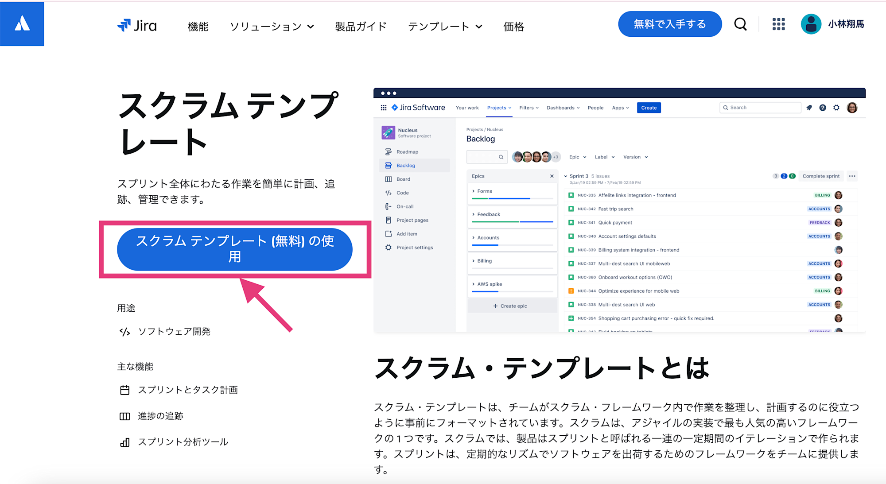Expand the ソリューション dropdown menu
Screen dimensions: 886x484
pyautogui.click(x=272, y=27)
